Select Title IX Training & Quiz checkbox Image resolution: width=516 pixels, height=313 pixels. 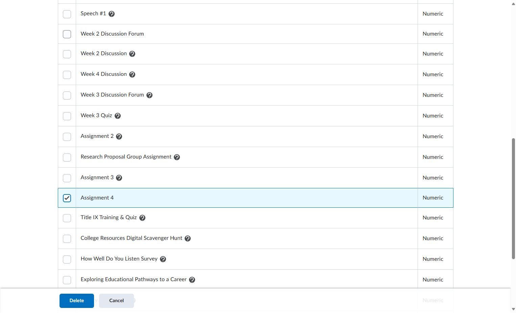pos(67,218)
